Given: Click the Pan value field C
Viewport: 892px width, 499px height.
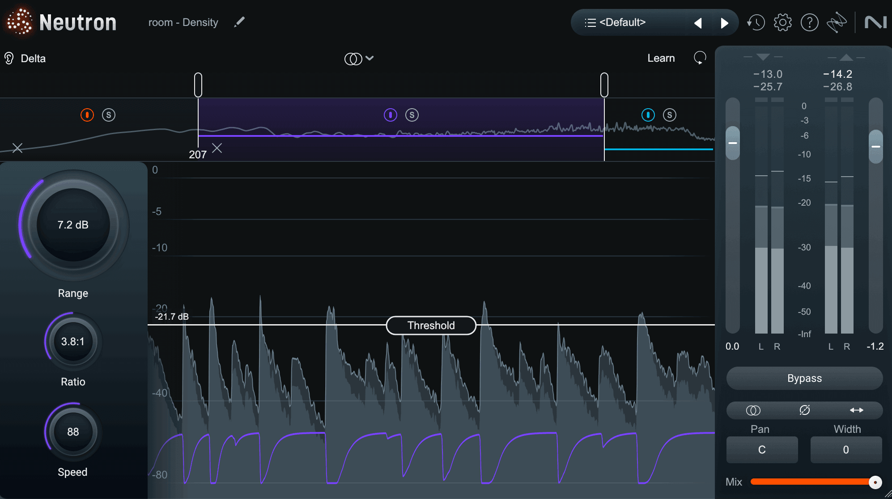Looking at the screenshot, I should tap(762, 450).
